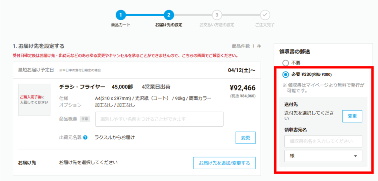The image size is (378, 181).
Task: Click the お届け先の設定 step label
Action: (x=169, y=25)
